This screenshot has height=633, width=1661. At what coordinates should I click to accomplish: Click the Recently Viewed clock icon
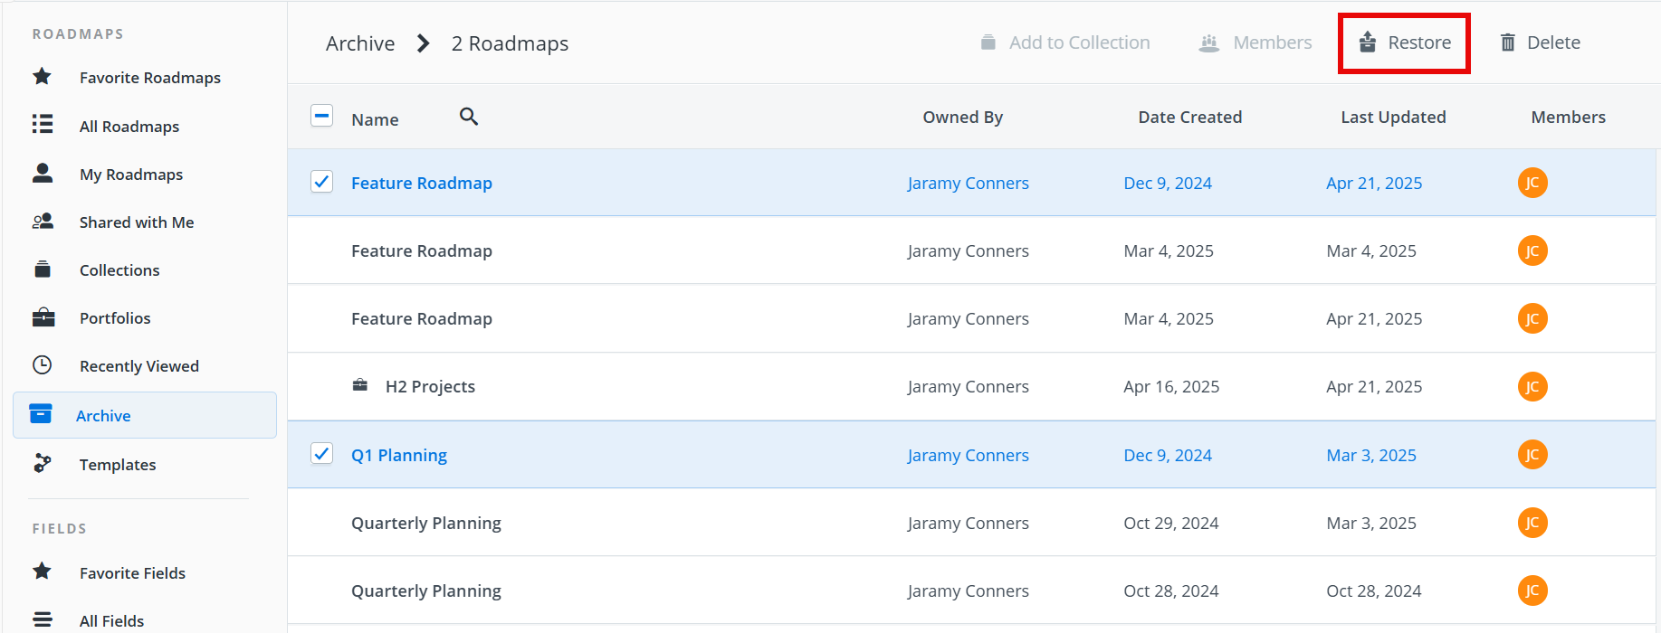point(43,365)
